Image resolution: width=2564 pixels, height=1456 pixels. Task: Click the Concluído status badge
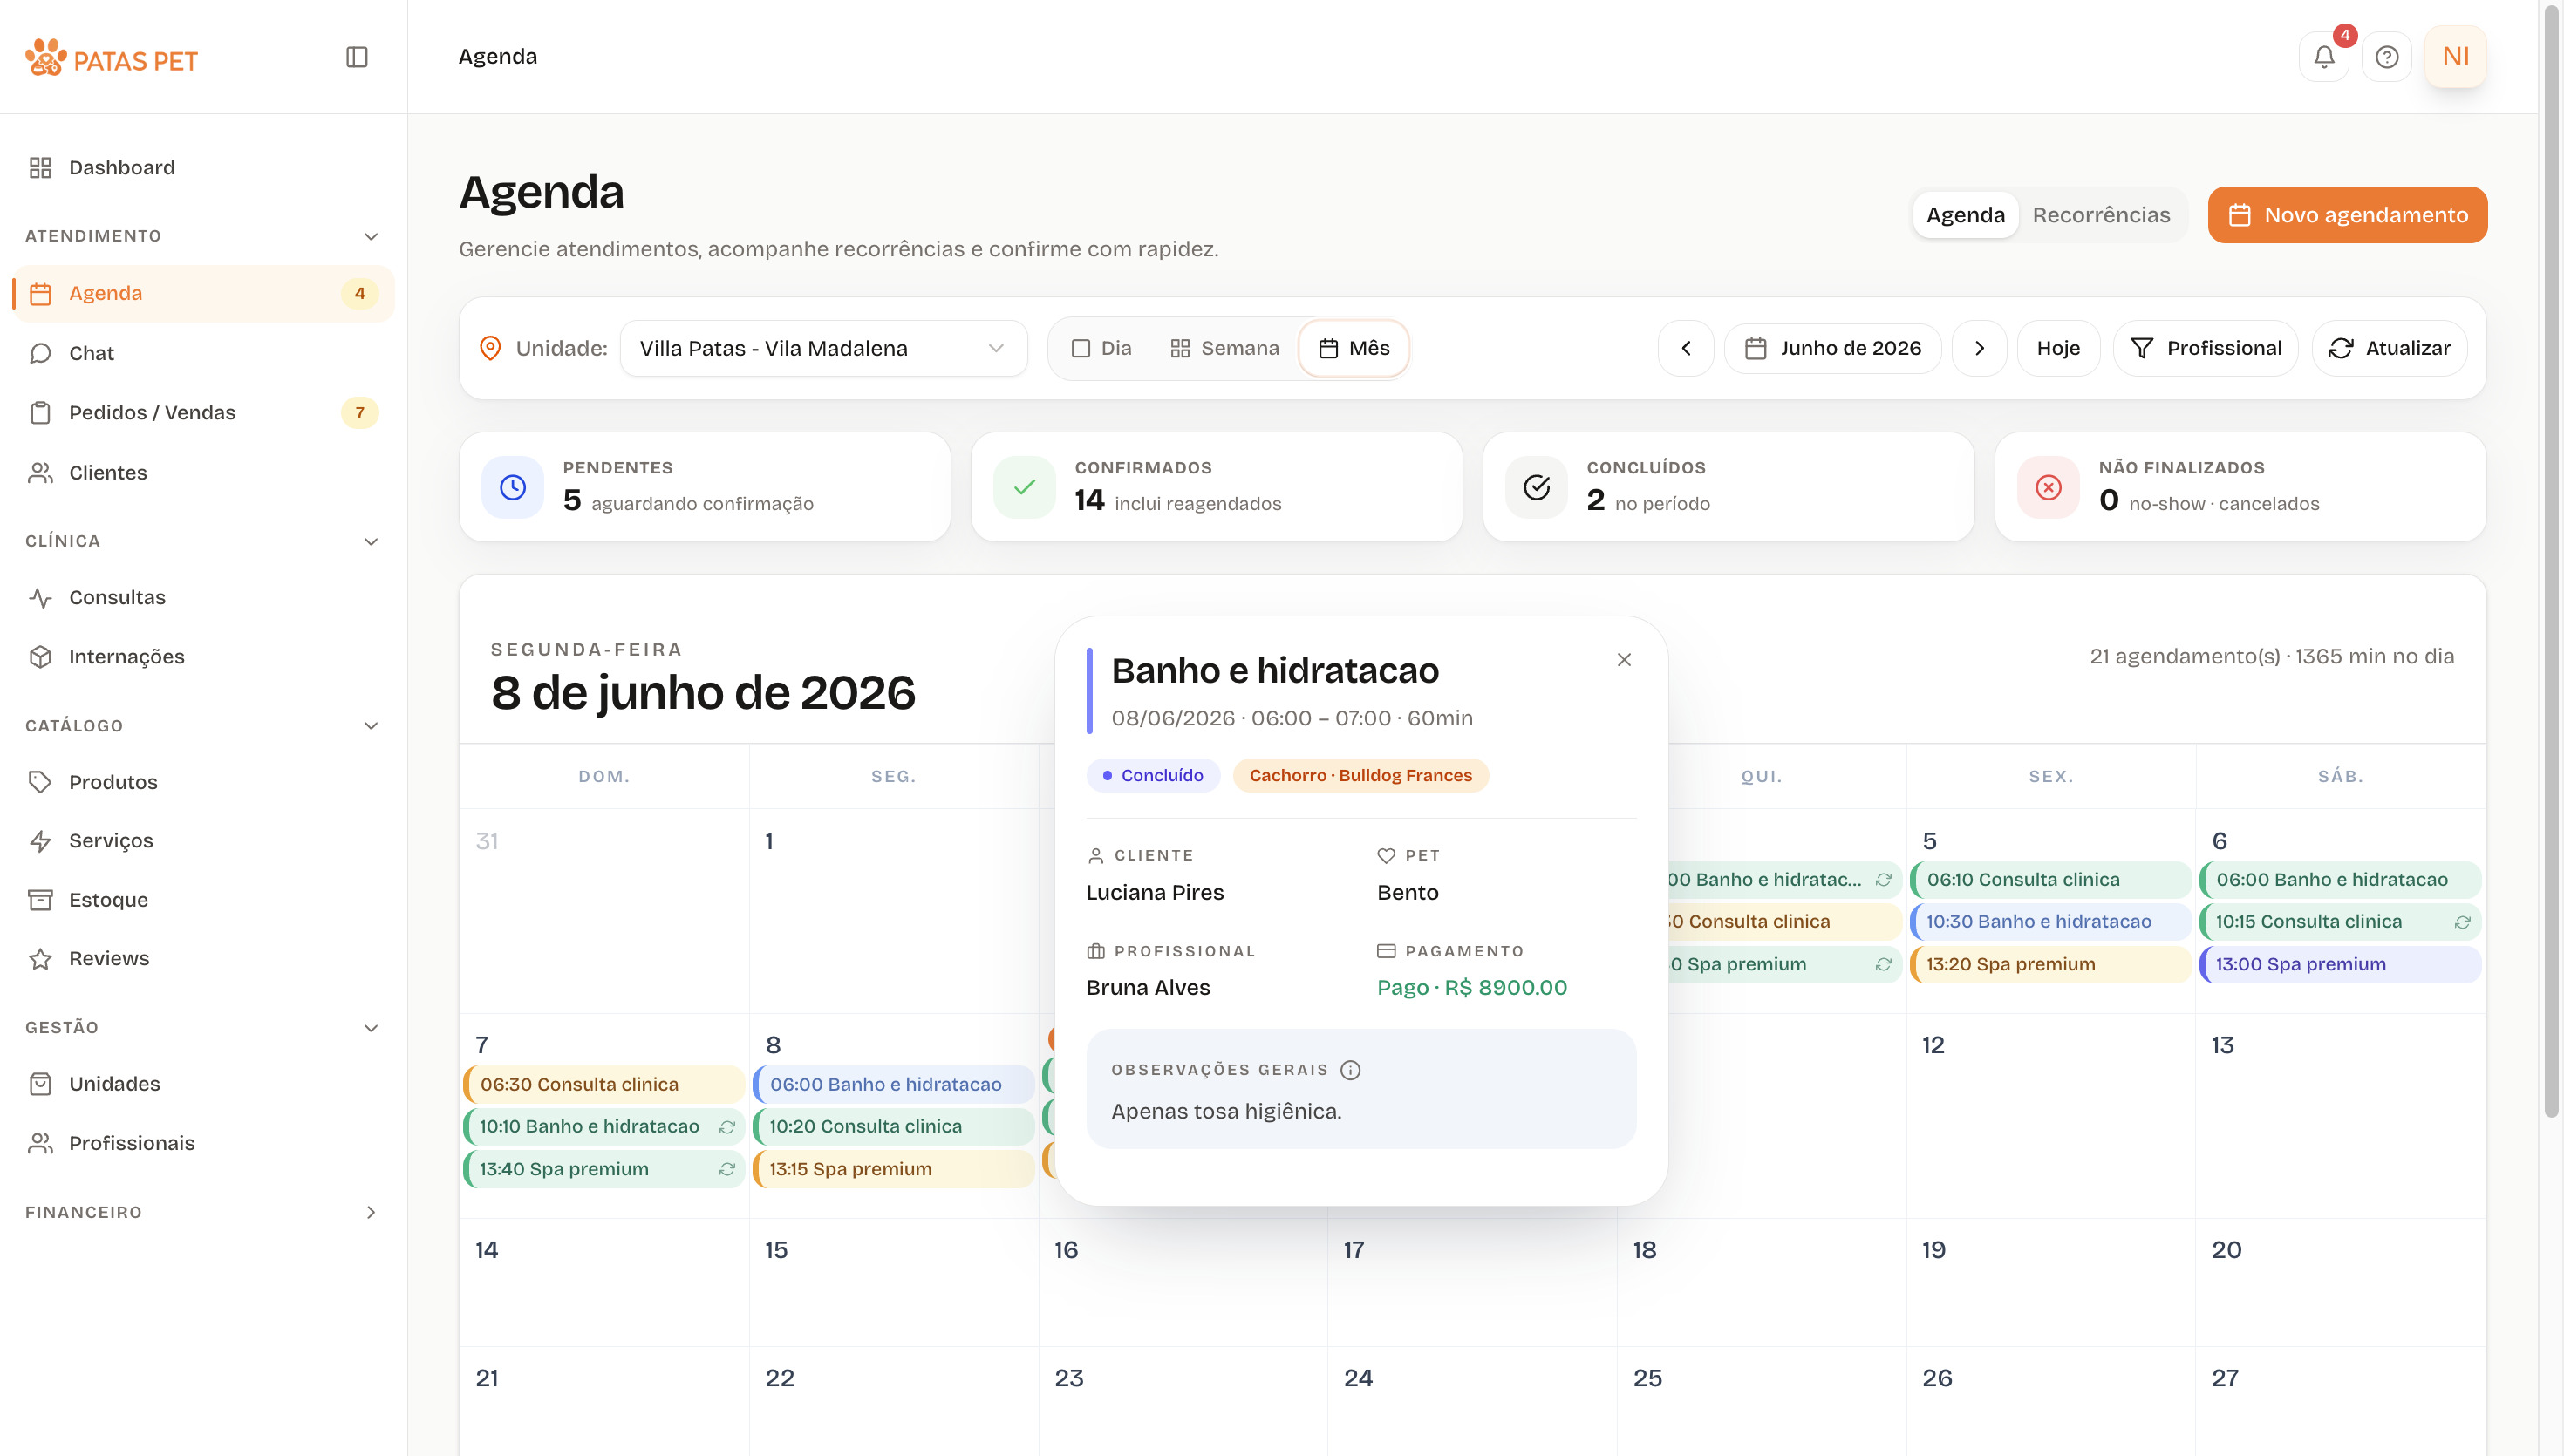[x=1153, y=775]
